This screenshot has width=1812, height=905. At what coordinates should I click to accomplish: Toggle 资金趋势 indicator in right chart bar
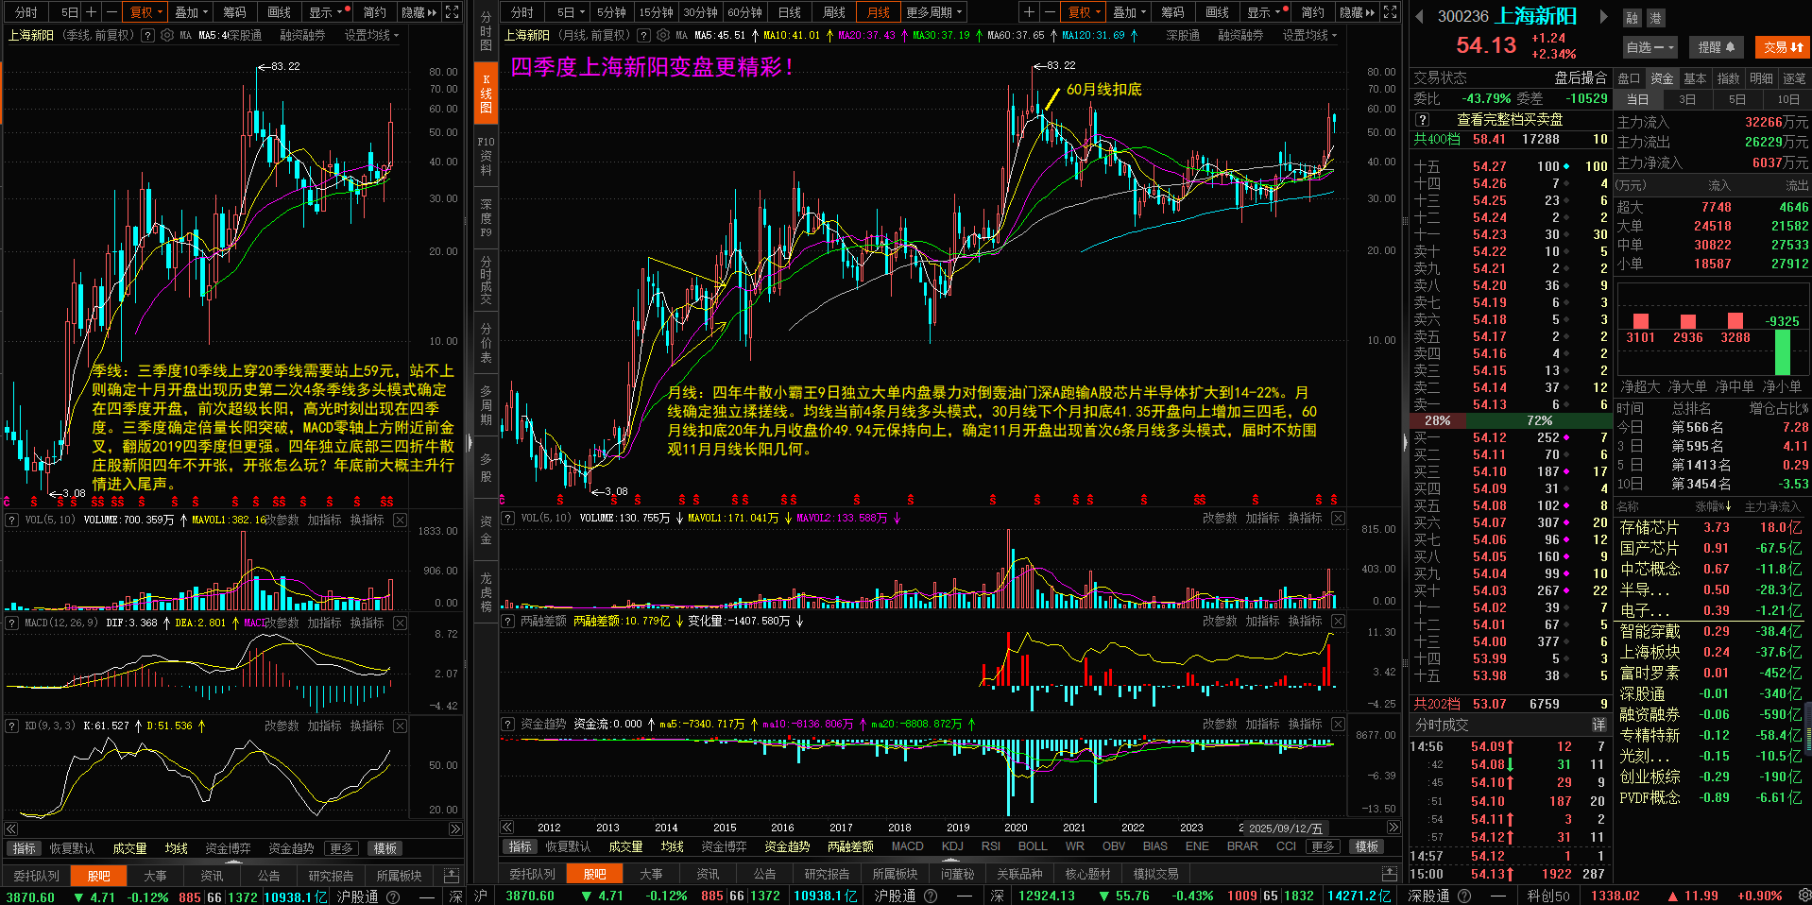(x=787, y=846)
